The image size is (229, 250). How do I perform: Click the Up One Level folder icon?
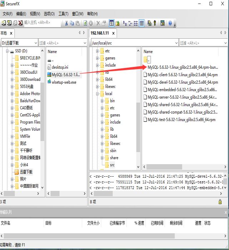click(x=118, y=23)
